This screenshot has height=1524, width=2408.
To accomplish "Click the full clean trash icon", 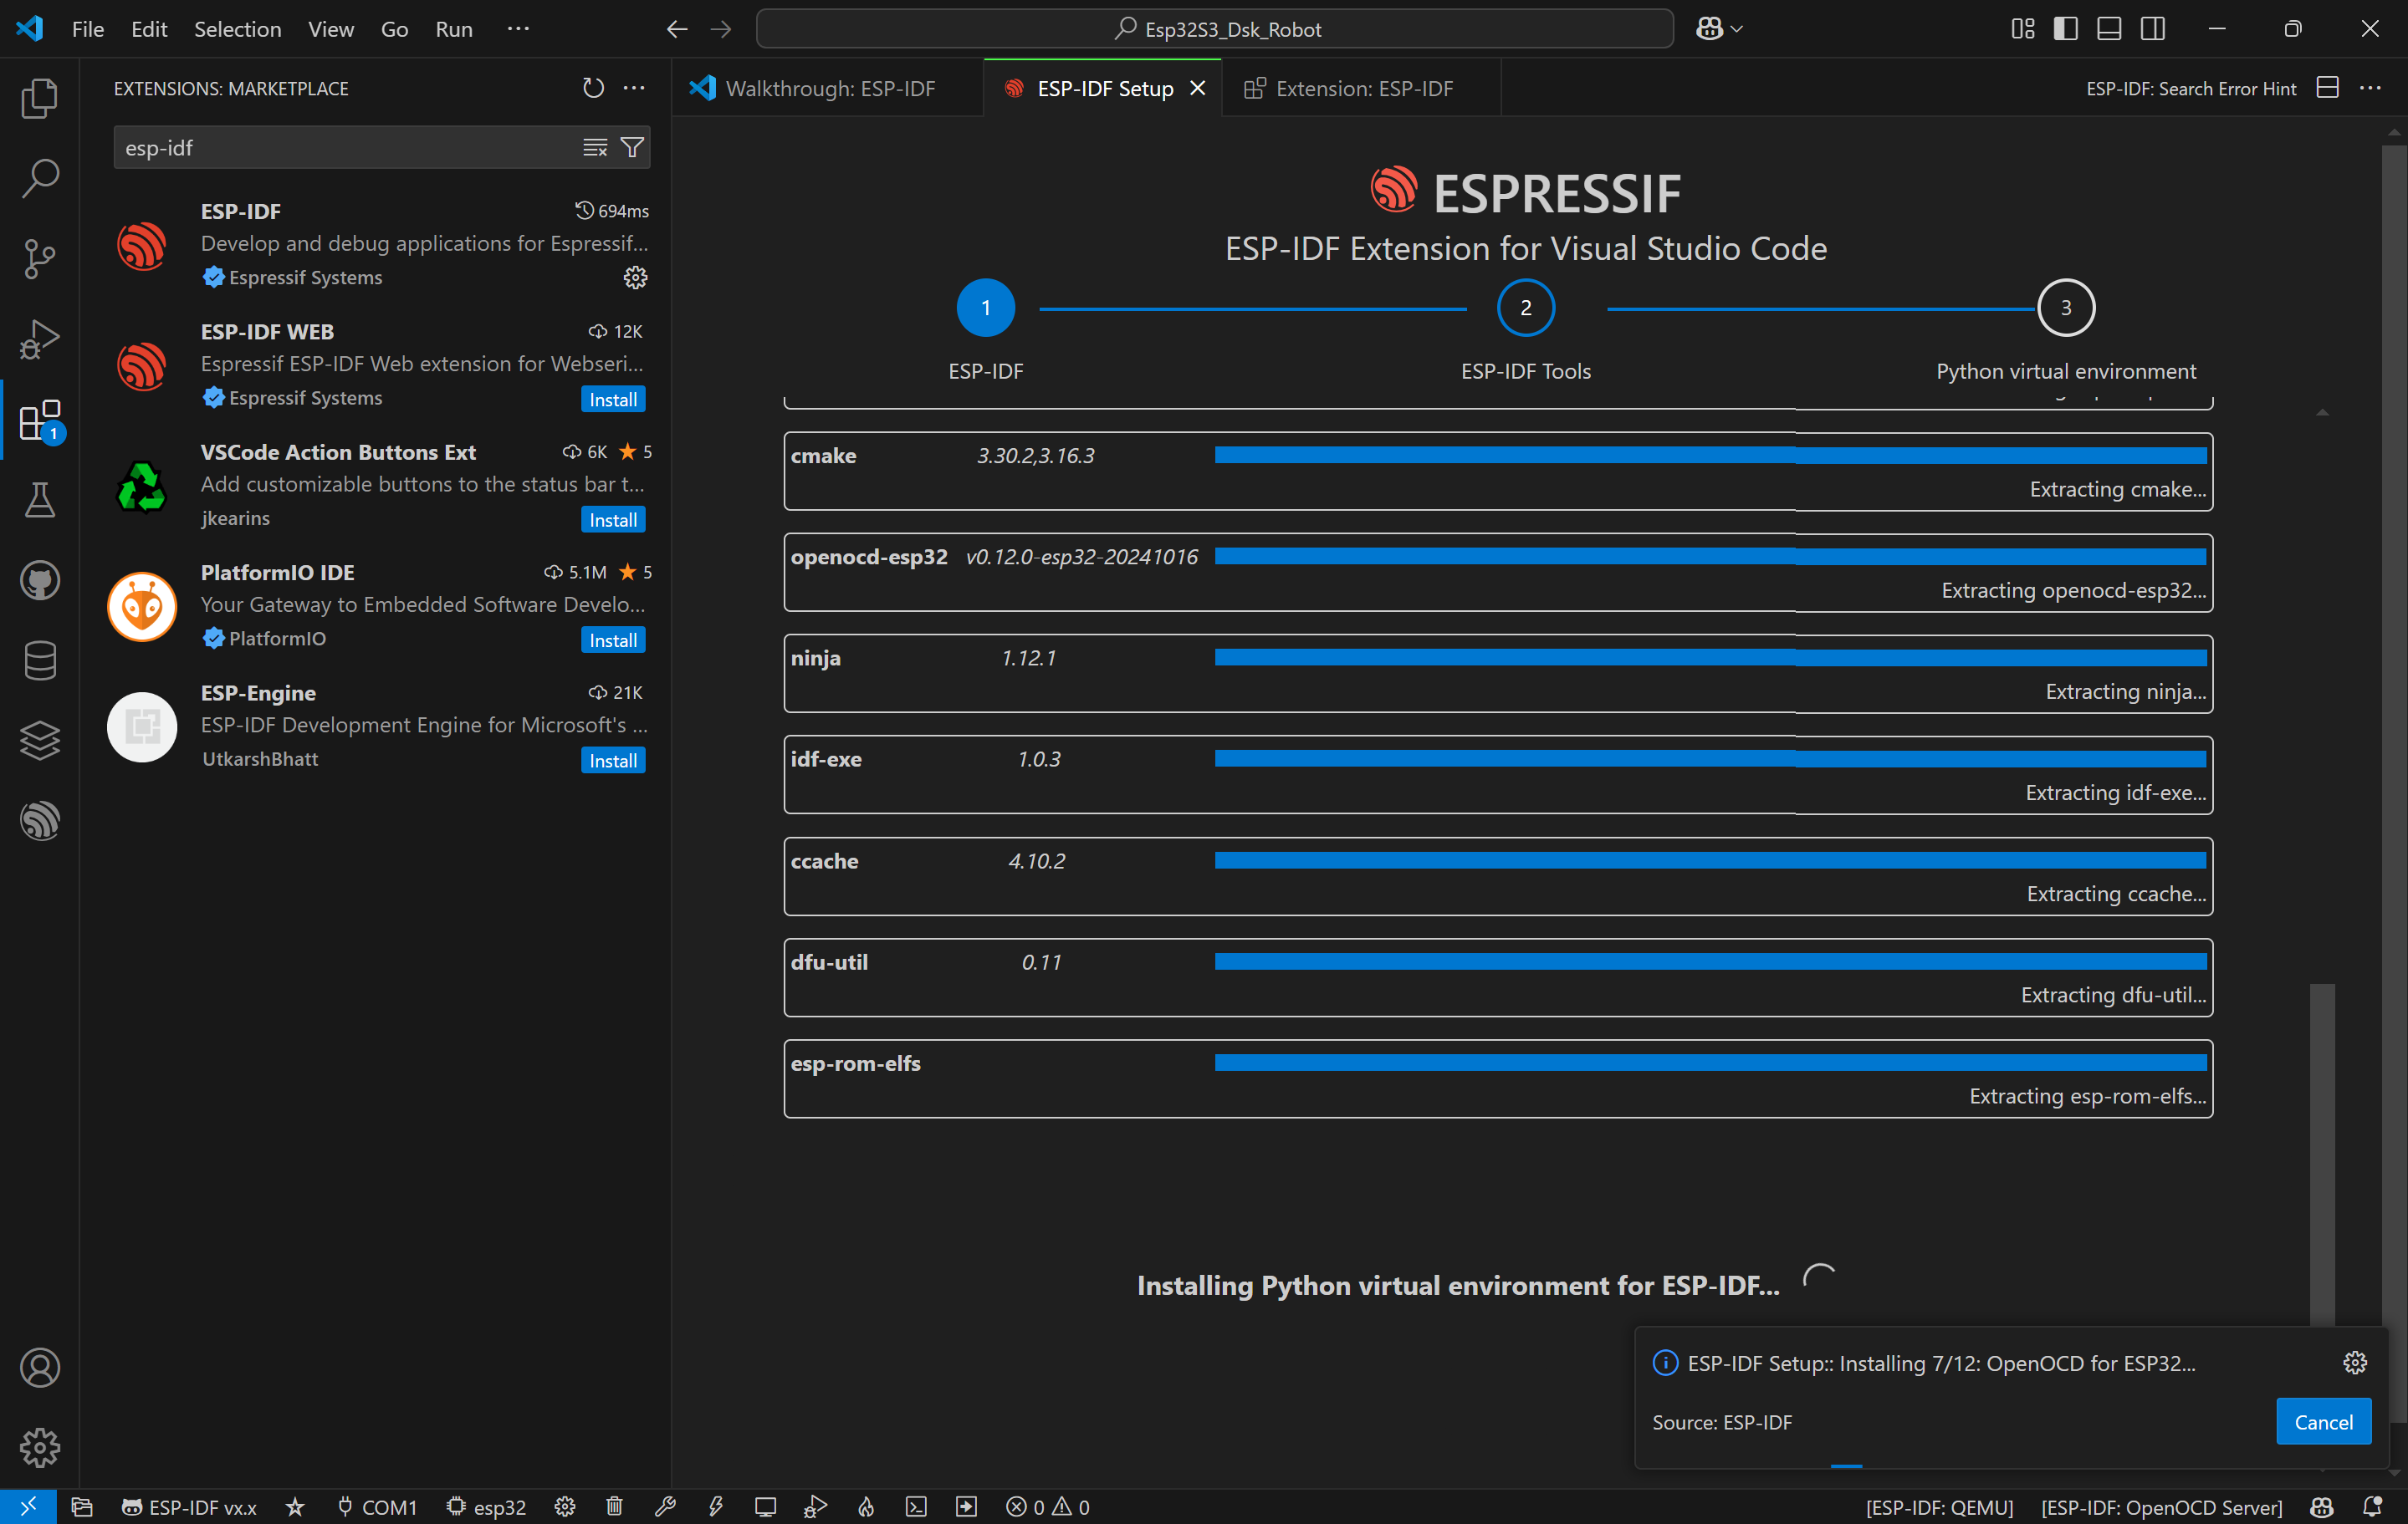I will click(614, 1506).
